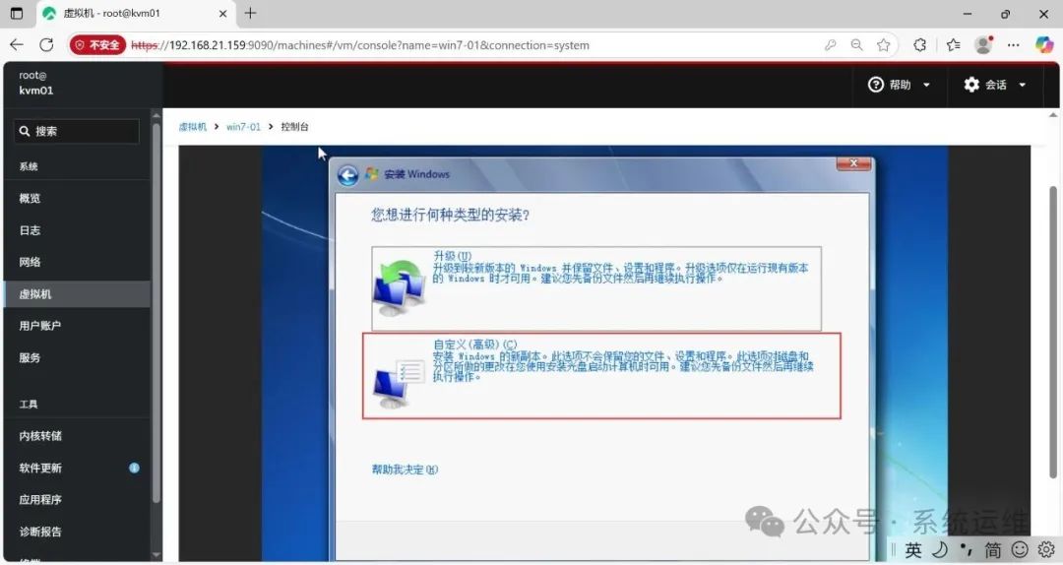Image resolution: width=1063 pixels, height=565 pixels.
Task: Click the 帮助我决定 link
Action: [405, 470]
